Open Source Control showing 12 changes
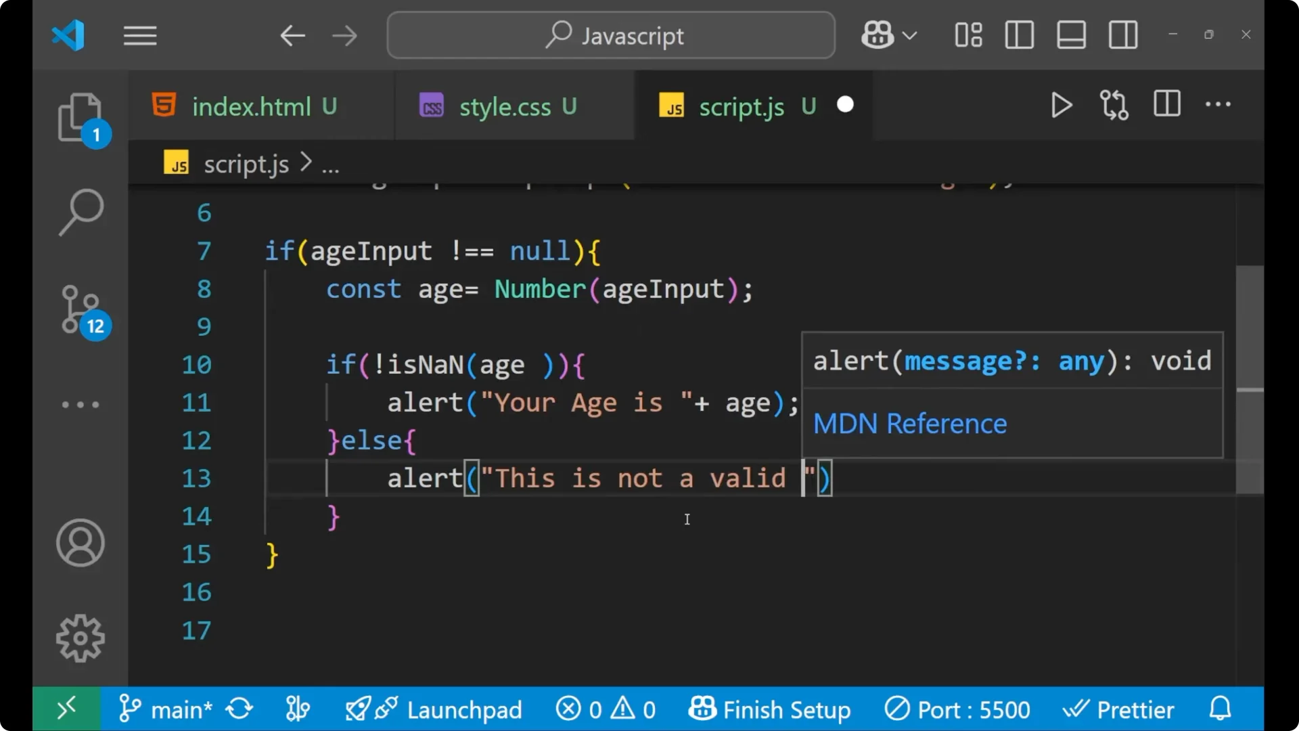Image resolution: width=1299 pixels, height=731 pixels. pos(81,311)
